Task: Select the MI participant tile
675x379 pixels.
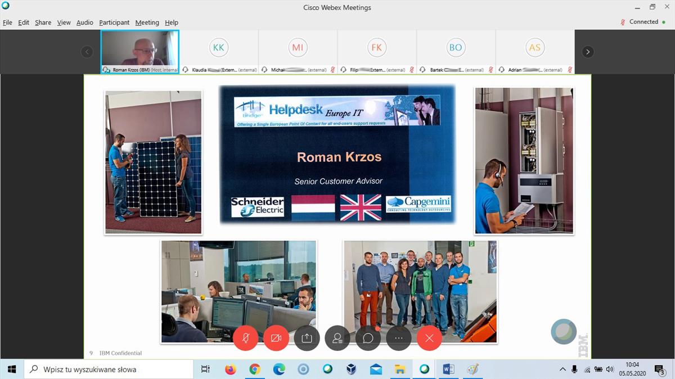Action: click(298, 52)
